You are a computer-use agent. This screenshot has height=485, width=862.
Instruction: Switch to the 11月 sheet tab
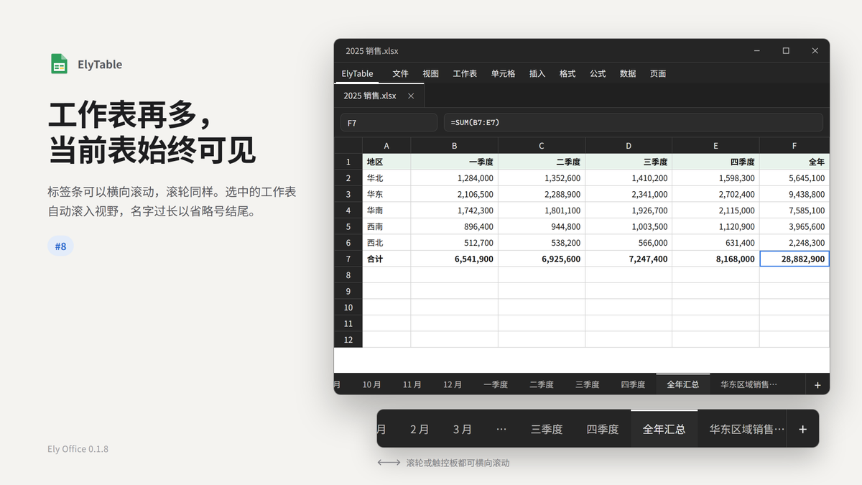coord(412,384)
